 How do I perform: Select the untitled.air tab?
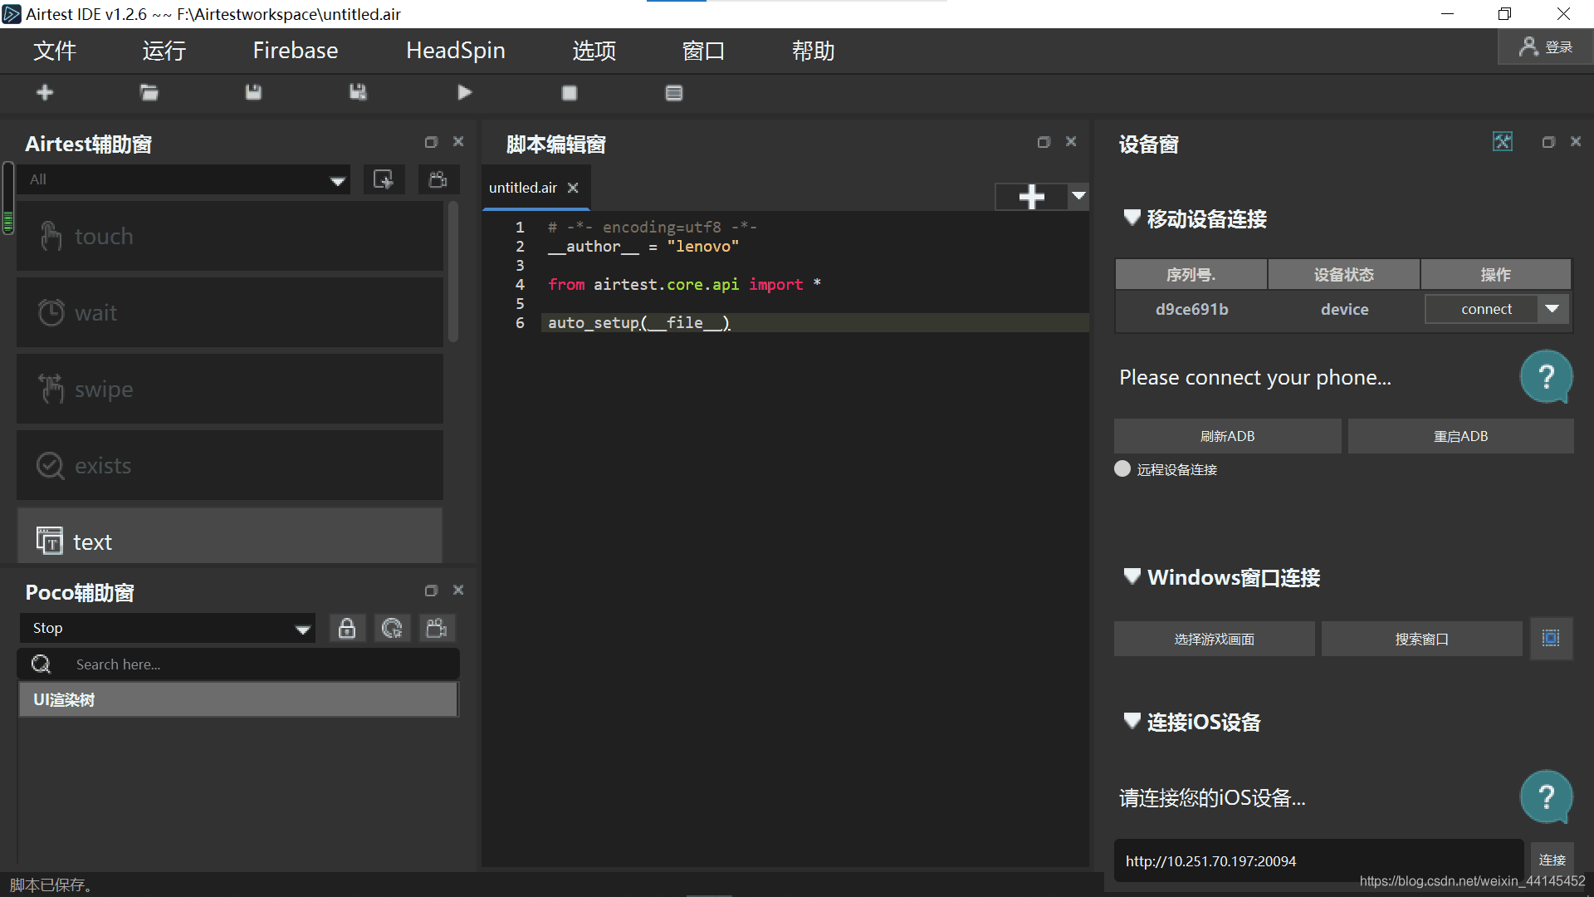tap(522, 187)
